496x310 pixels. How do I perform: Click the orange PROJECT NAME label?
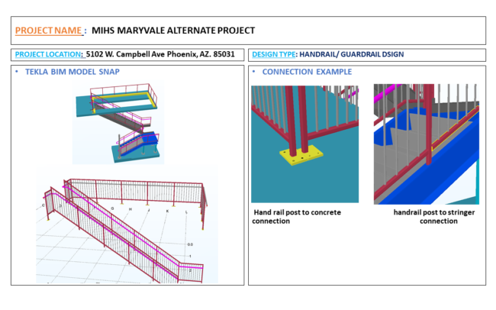pos(49,31)
